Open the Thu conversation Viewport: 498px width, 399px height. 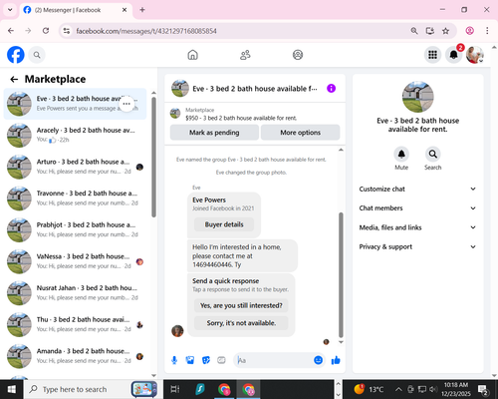[75, 324]
